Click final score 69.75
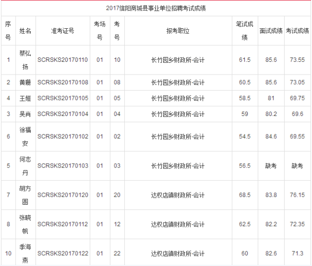312x266 pixels. coord(297,98)
